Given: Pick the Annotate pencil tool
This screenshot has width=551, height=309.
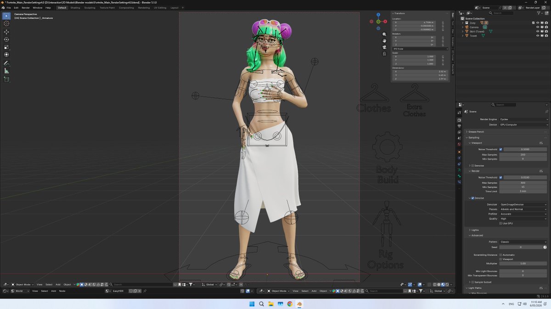Looking at the screenshot, I should pyautogui.click(x=6, y=63).
